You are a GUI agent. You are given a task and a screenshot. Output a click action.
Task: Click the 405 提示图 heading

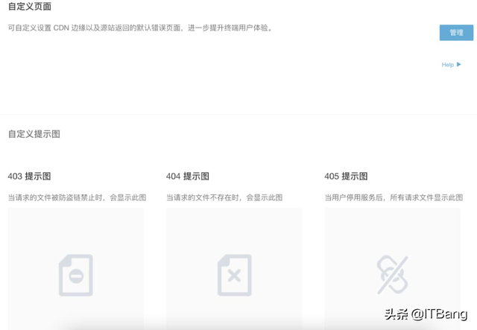click(x=346, y=177)
